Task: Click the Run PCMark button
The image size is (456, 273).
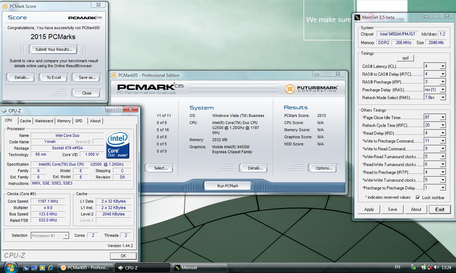Action: (228, 186)
